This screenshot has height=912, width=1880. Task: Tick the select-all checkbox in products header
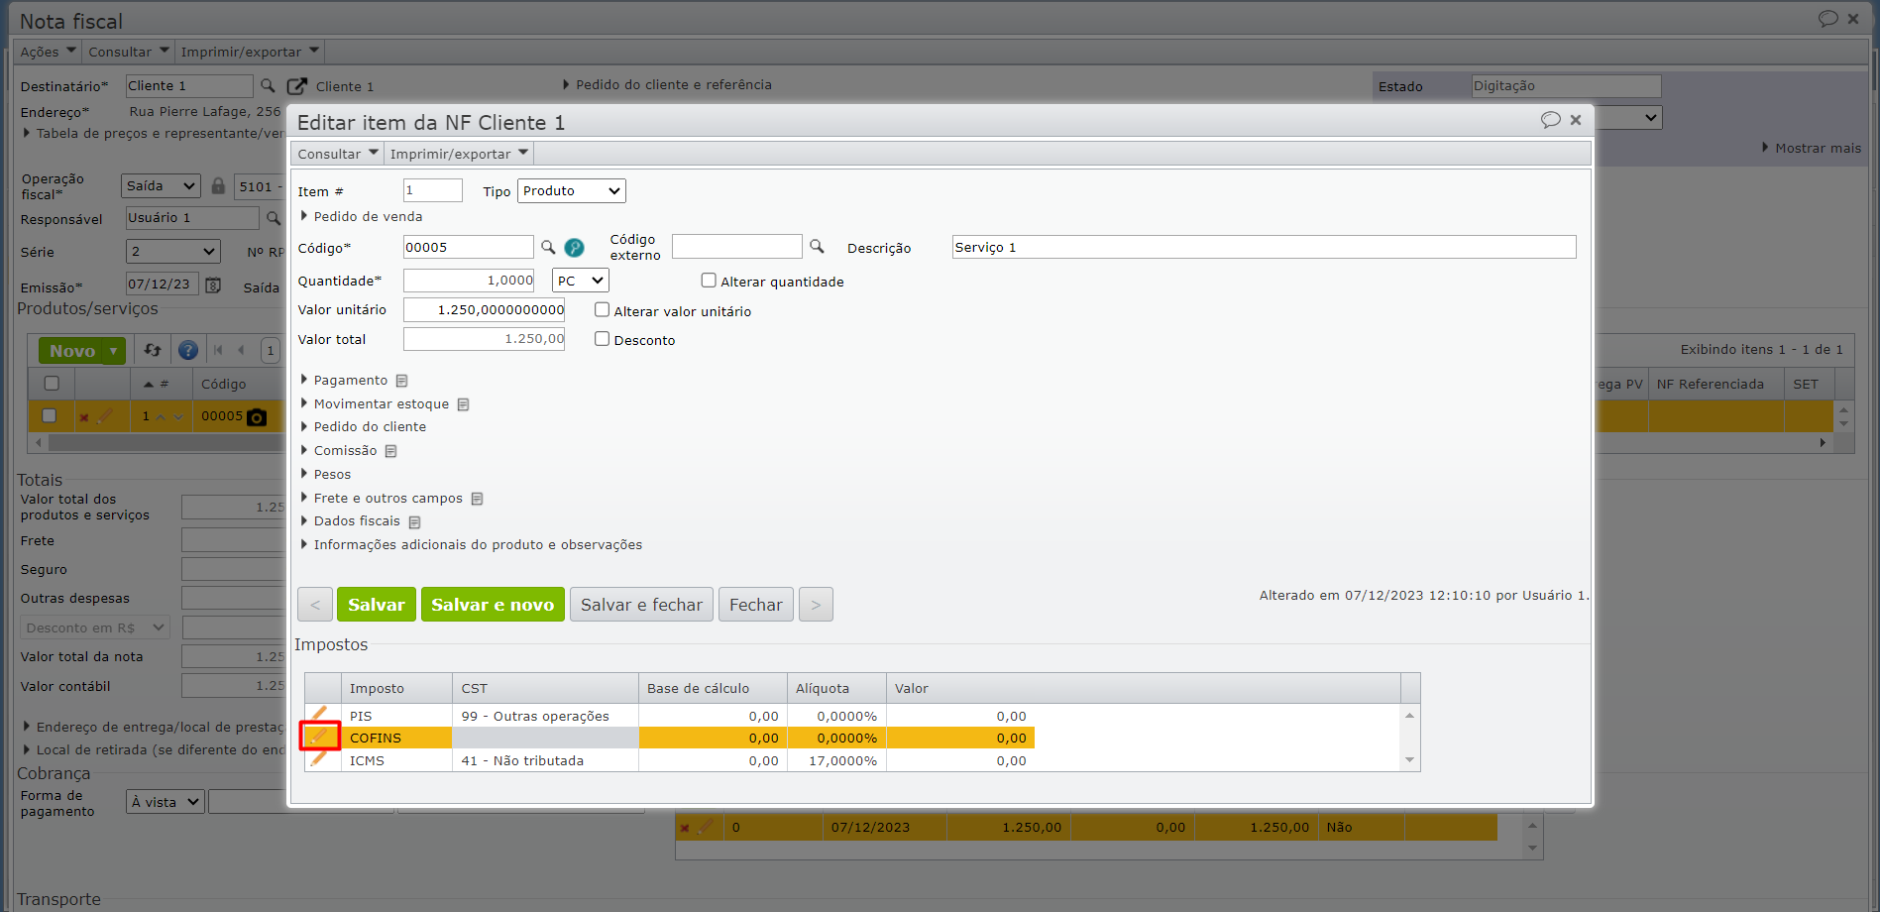click(x=52, y=383)
